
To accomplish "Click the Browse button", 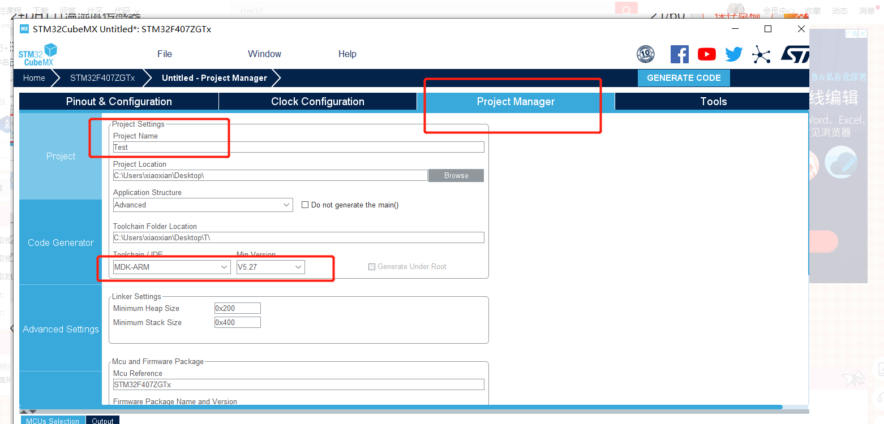I will [x=456, y=175].
